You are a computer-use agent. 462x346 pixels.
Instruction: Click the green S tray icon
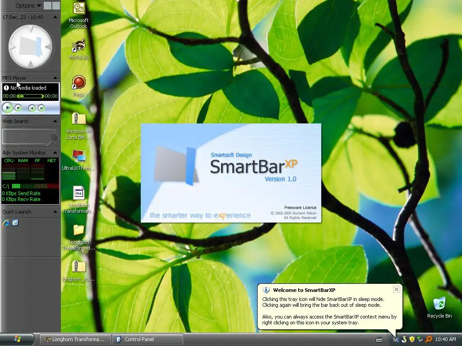tap(404, 339)
